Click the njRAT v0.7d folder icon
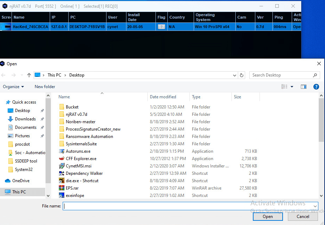Screen dimensions: 325x225 click(x=62, y=114)
